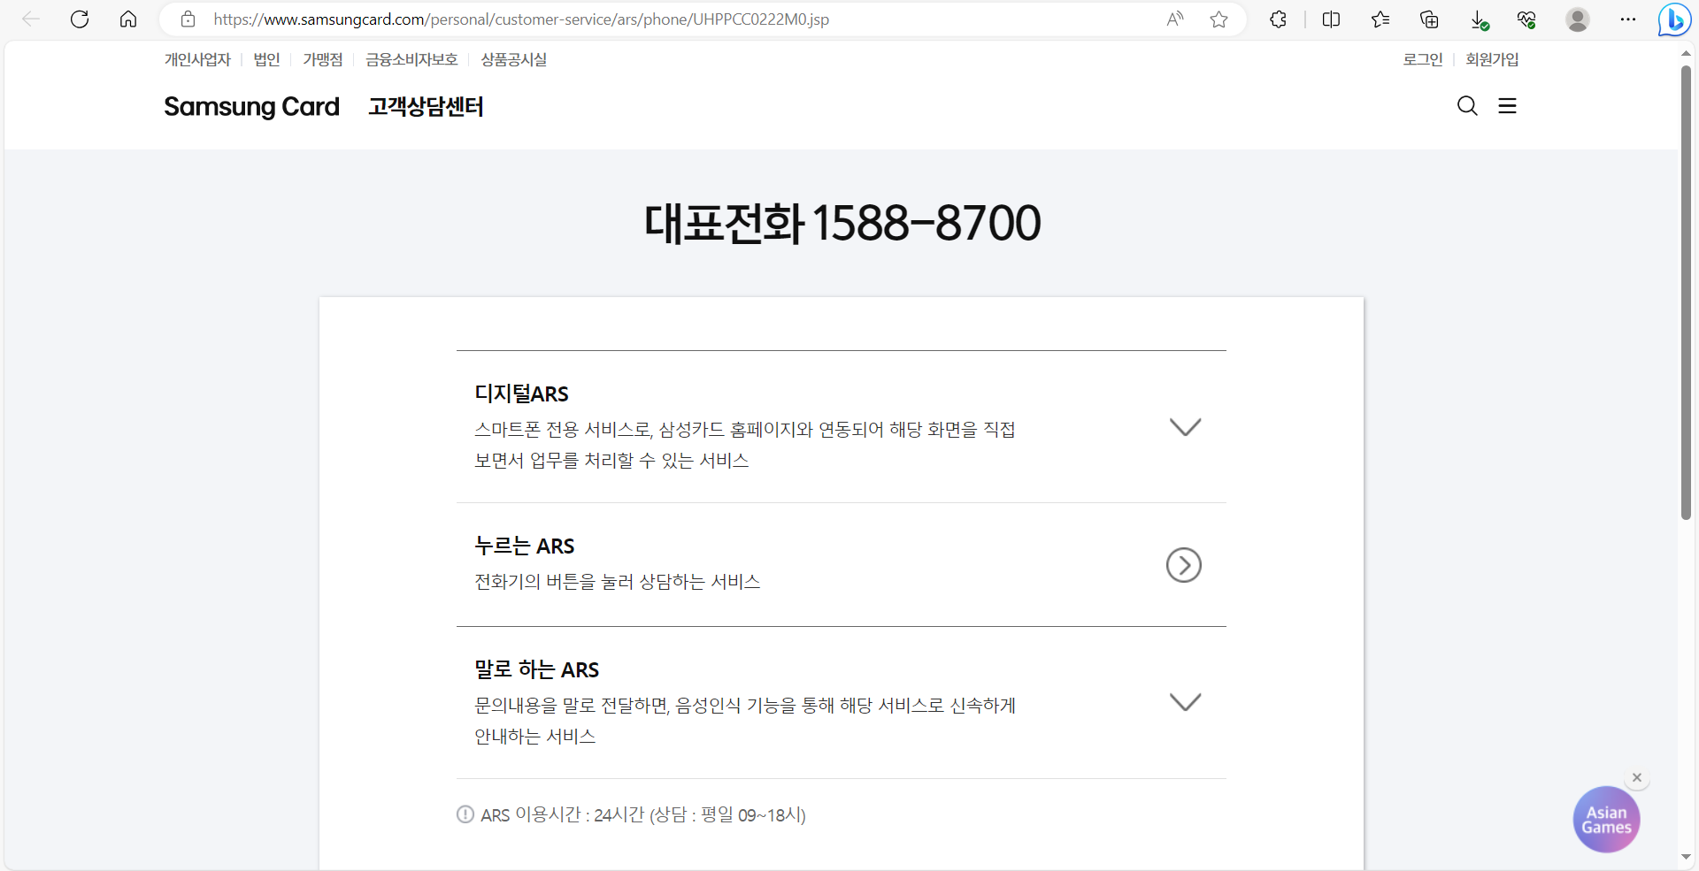This screenshot has height=871, width=1699.
Task: Open favorites list icon
Action: (x=1380, y=19)
